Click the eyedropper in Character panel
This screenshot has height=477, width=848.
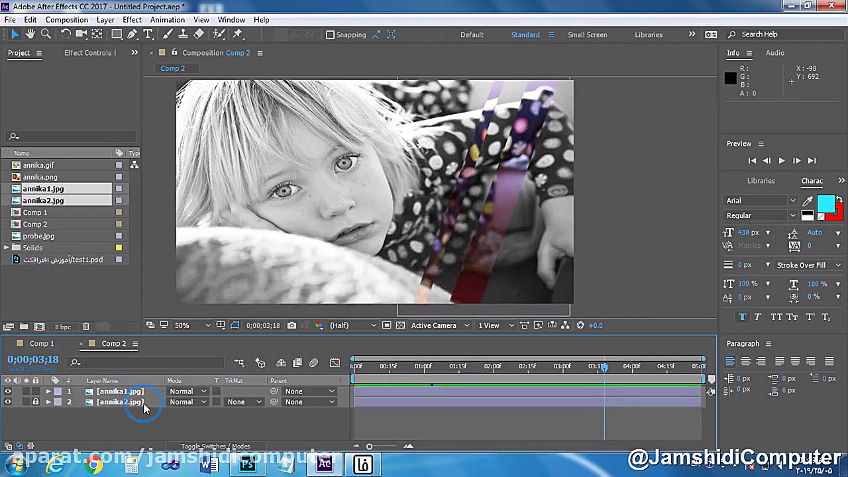[808, 201]
